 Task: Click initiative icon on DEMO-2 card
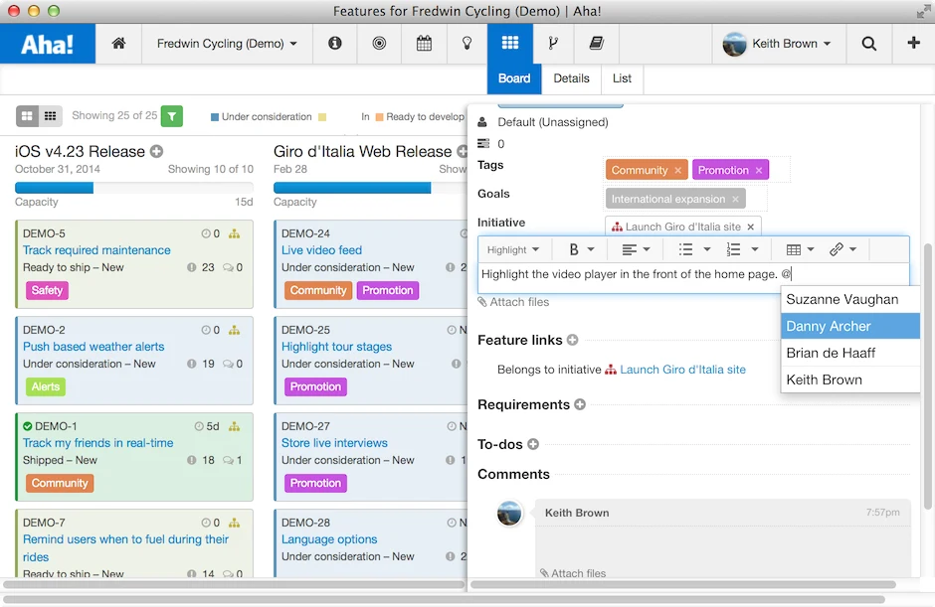click(x=235, y=330)
